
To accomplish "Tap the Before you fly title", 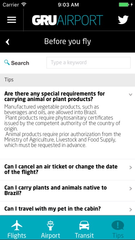I will coord(67,42).
